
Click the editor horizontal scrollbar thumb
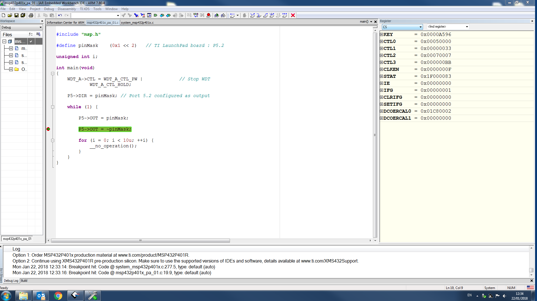tap(141, 240)
